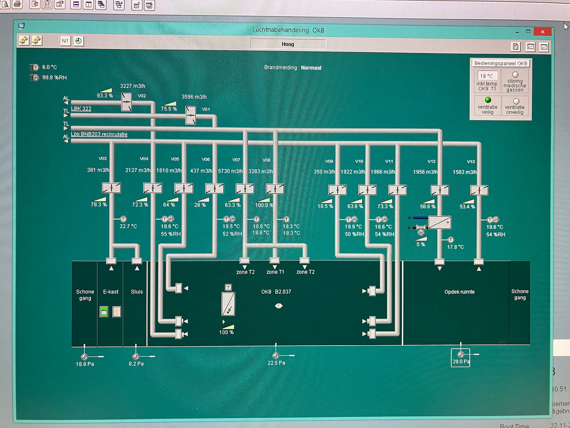Image resolution: width=570 pixels, height=428 pixels.
Task: Click the Opdek ruimte room label
Action: tap(460, 292)
